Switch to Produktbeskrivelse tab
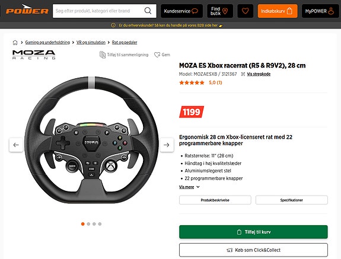The image size is (341, 259). [x=215, y=200]
